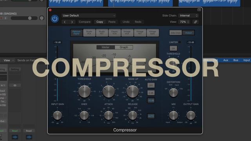This screenshot has width=251, height=141.
Task: Click the expand window icon at plugin top right
Action: pos(199,10)
